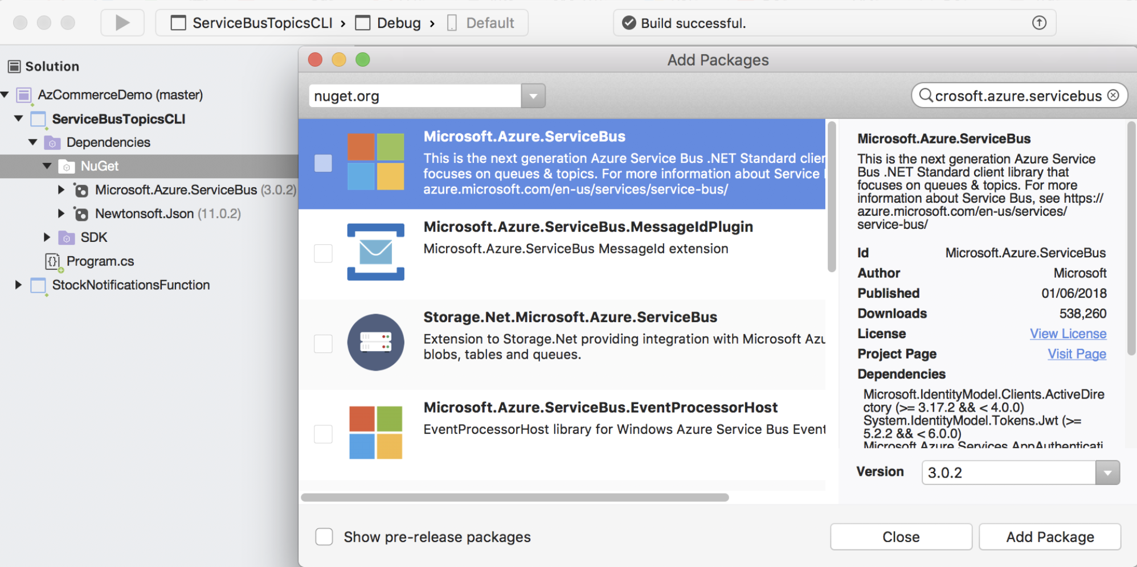Close the Add Packages dialog with red button
The image size is (1137, 567).
coord(315,60)
